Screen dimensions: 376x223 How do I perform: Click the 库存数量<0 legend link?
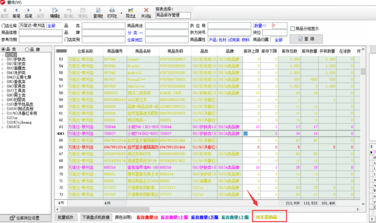coord(147,217)
